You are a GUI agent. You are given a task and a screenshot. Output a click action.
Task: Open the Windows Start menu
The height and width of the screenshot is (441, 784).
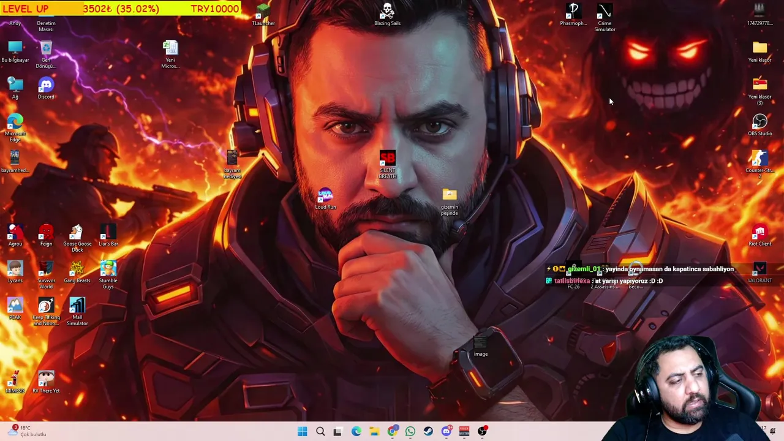(302, 432)
